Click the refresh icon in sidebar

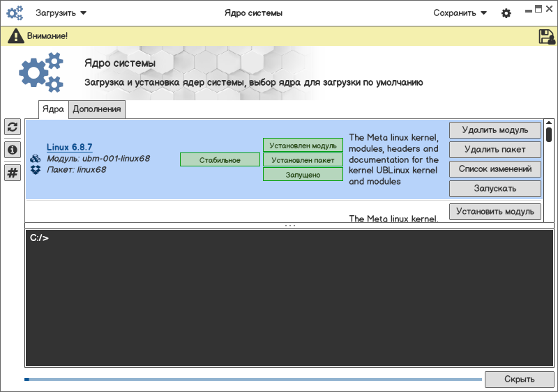coord(13,127)
